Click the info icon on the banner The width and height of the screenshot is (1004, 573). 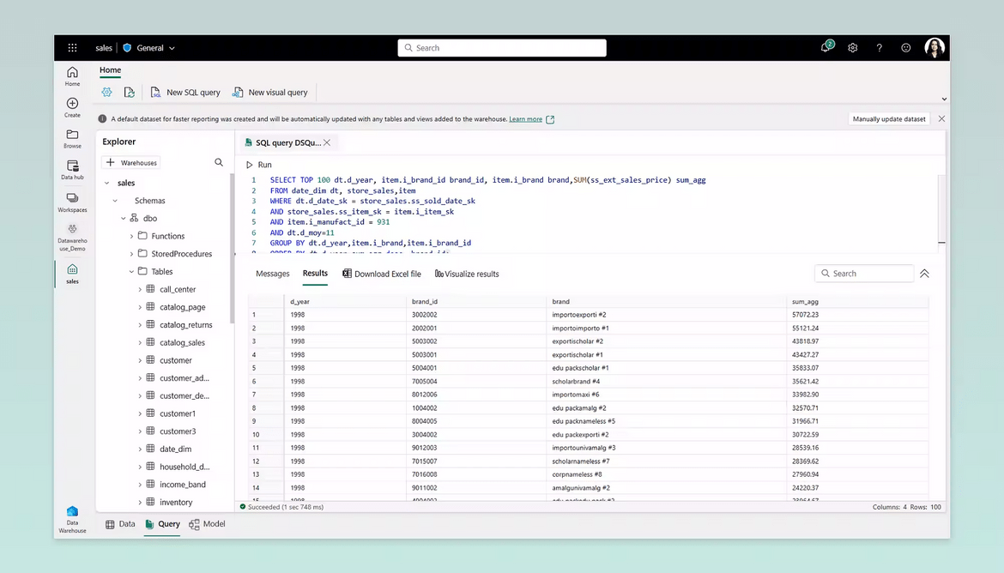[x=102, y=119]
